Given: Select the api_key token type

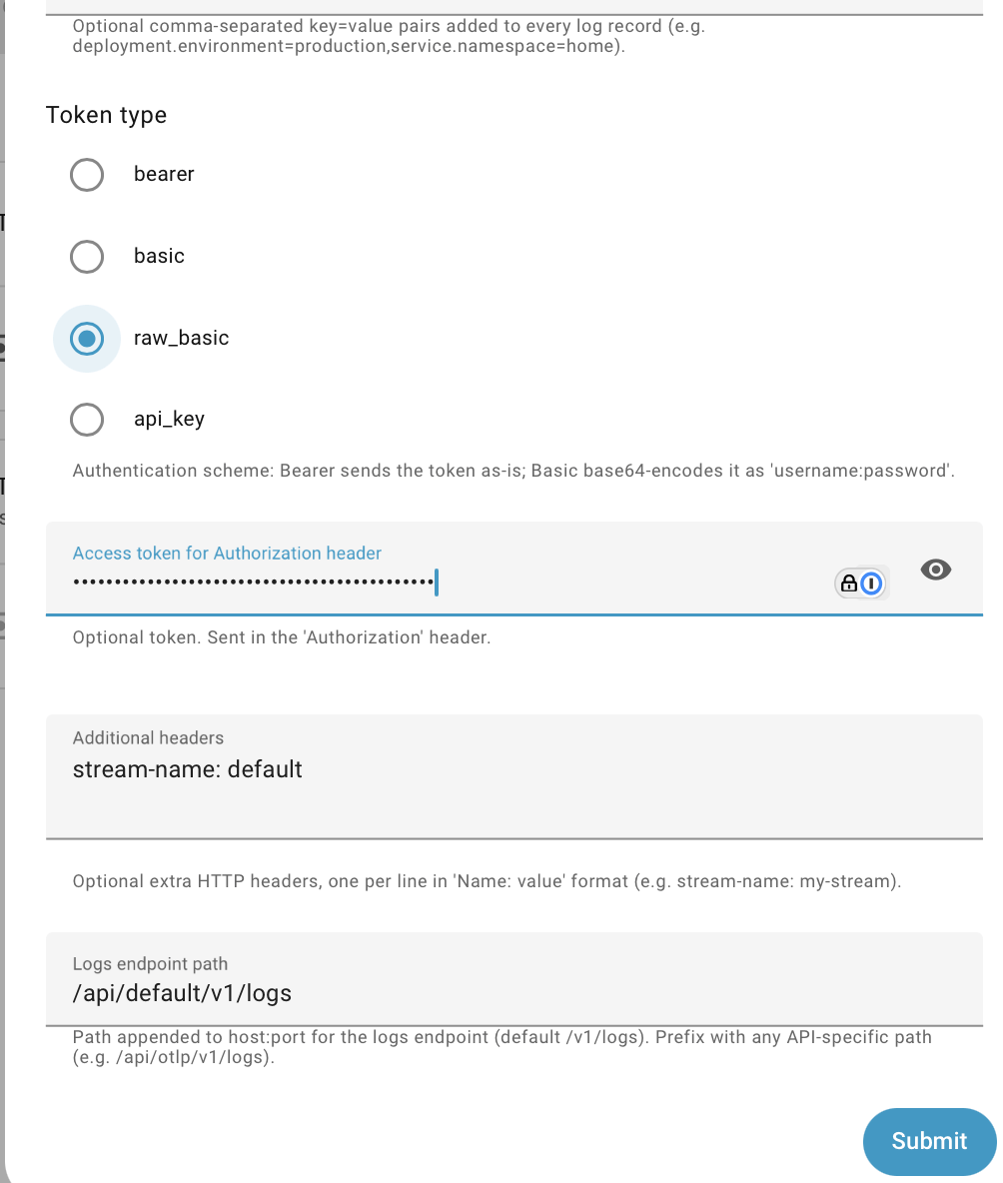Looking at the screenshot, I should pos(87,419).
